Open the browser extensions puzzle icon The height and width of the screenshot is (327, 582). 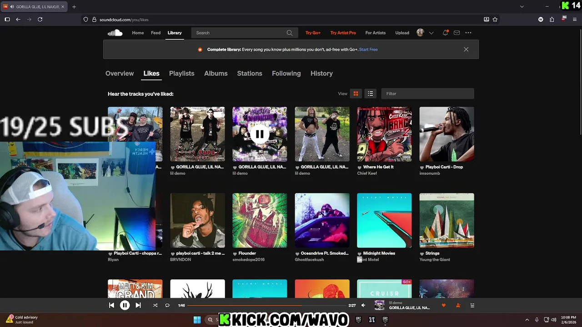pos(552,20)
